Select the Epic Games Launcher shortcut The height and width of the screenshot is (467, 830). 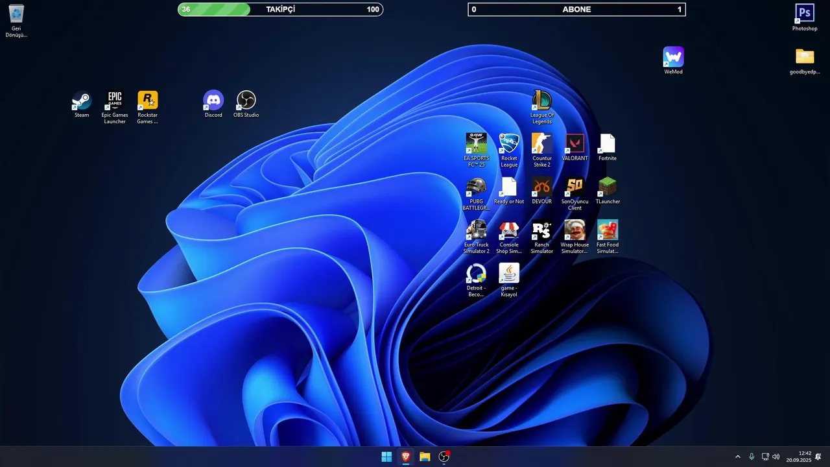tap(115, 107)
